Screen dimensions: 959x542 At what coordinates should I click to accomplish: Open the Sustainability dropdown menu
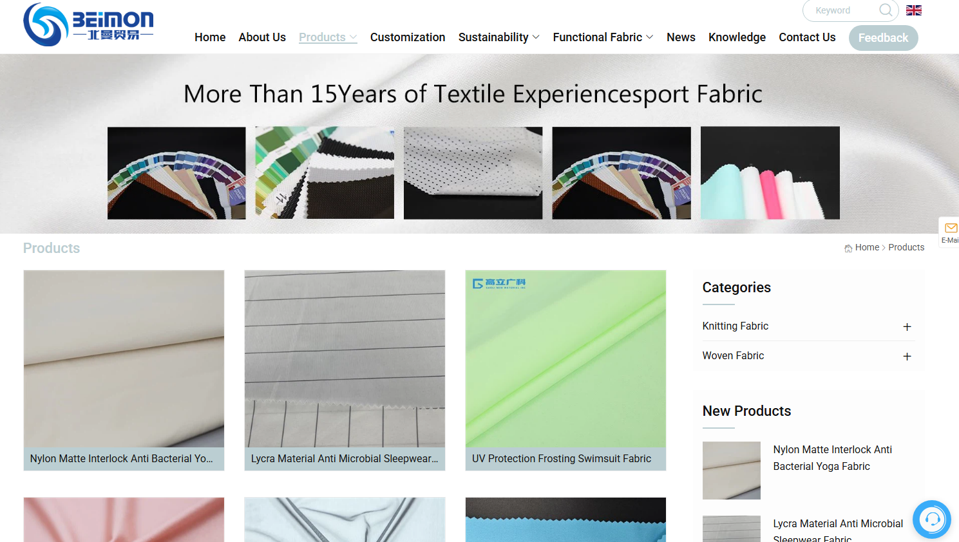click(x=498, y=37)
